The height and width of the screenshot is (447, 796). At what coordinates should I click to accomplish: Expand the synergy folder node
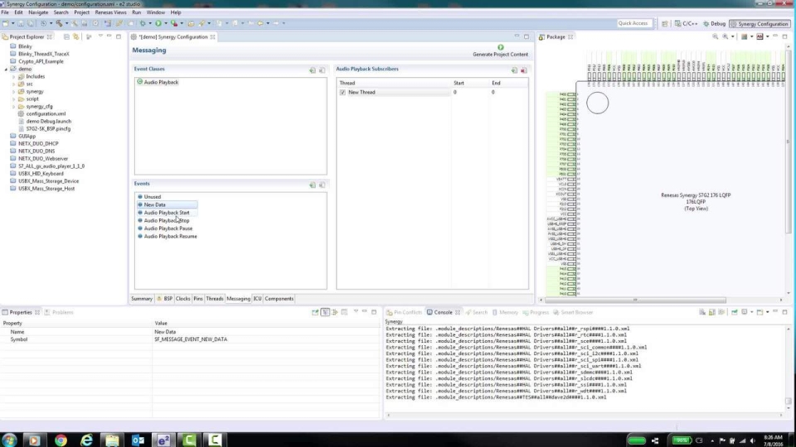pos(14,92)
